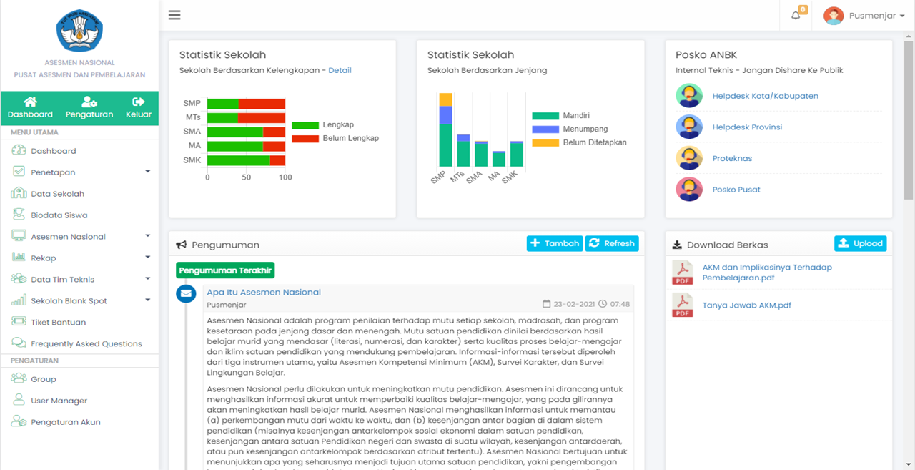The width and height of the screenshot is (915, 470).
Task: Select the Dashboard home tab
Action: [30, 108]
